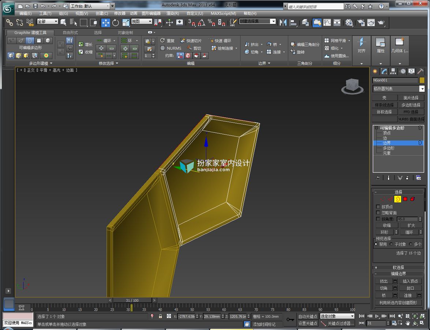Click the Select Object arrow tool

[x=63, y=22]
